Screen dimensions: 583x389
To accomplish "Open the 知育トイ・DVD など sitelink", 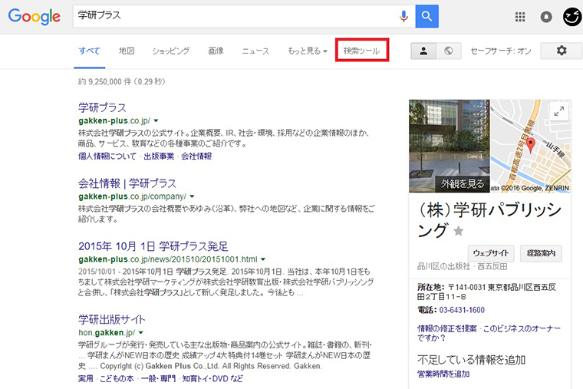I will pos(212,378).
